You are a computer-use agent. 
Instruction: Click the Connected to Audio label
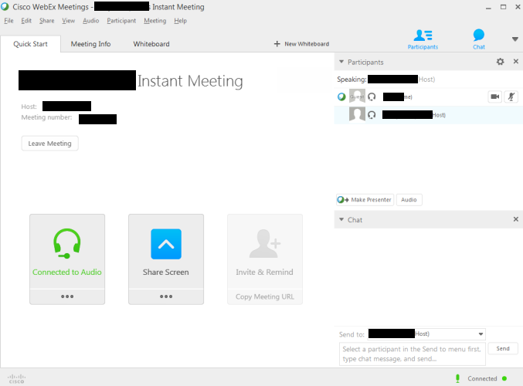[x=67, y=272]
